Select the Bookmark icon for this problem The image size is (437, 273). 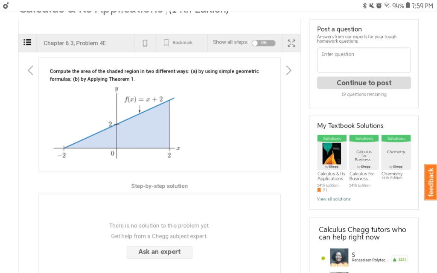coord(166,43)
